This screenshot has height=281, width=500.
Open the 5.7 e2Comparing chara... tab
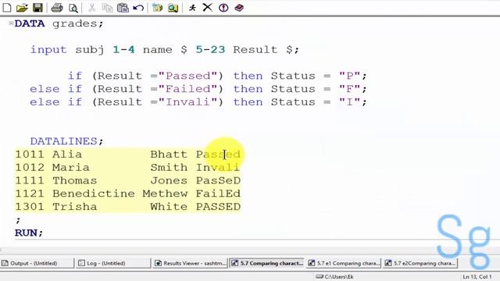420,263
